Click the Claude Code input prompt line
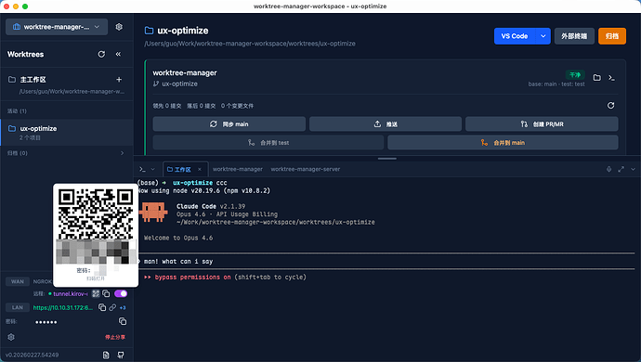The width and height of the screenshot is (641, 362). (386, 262)
